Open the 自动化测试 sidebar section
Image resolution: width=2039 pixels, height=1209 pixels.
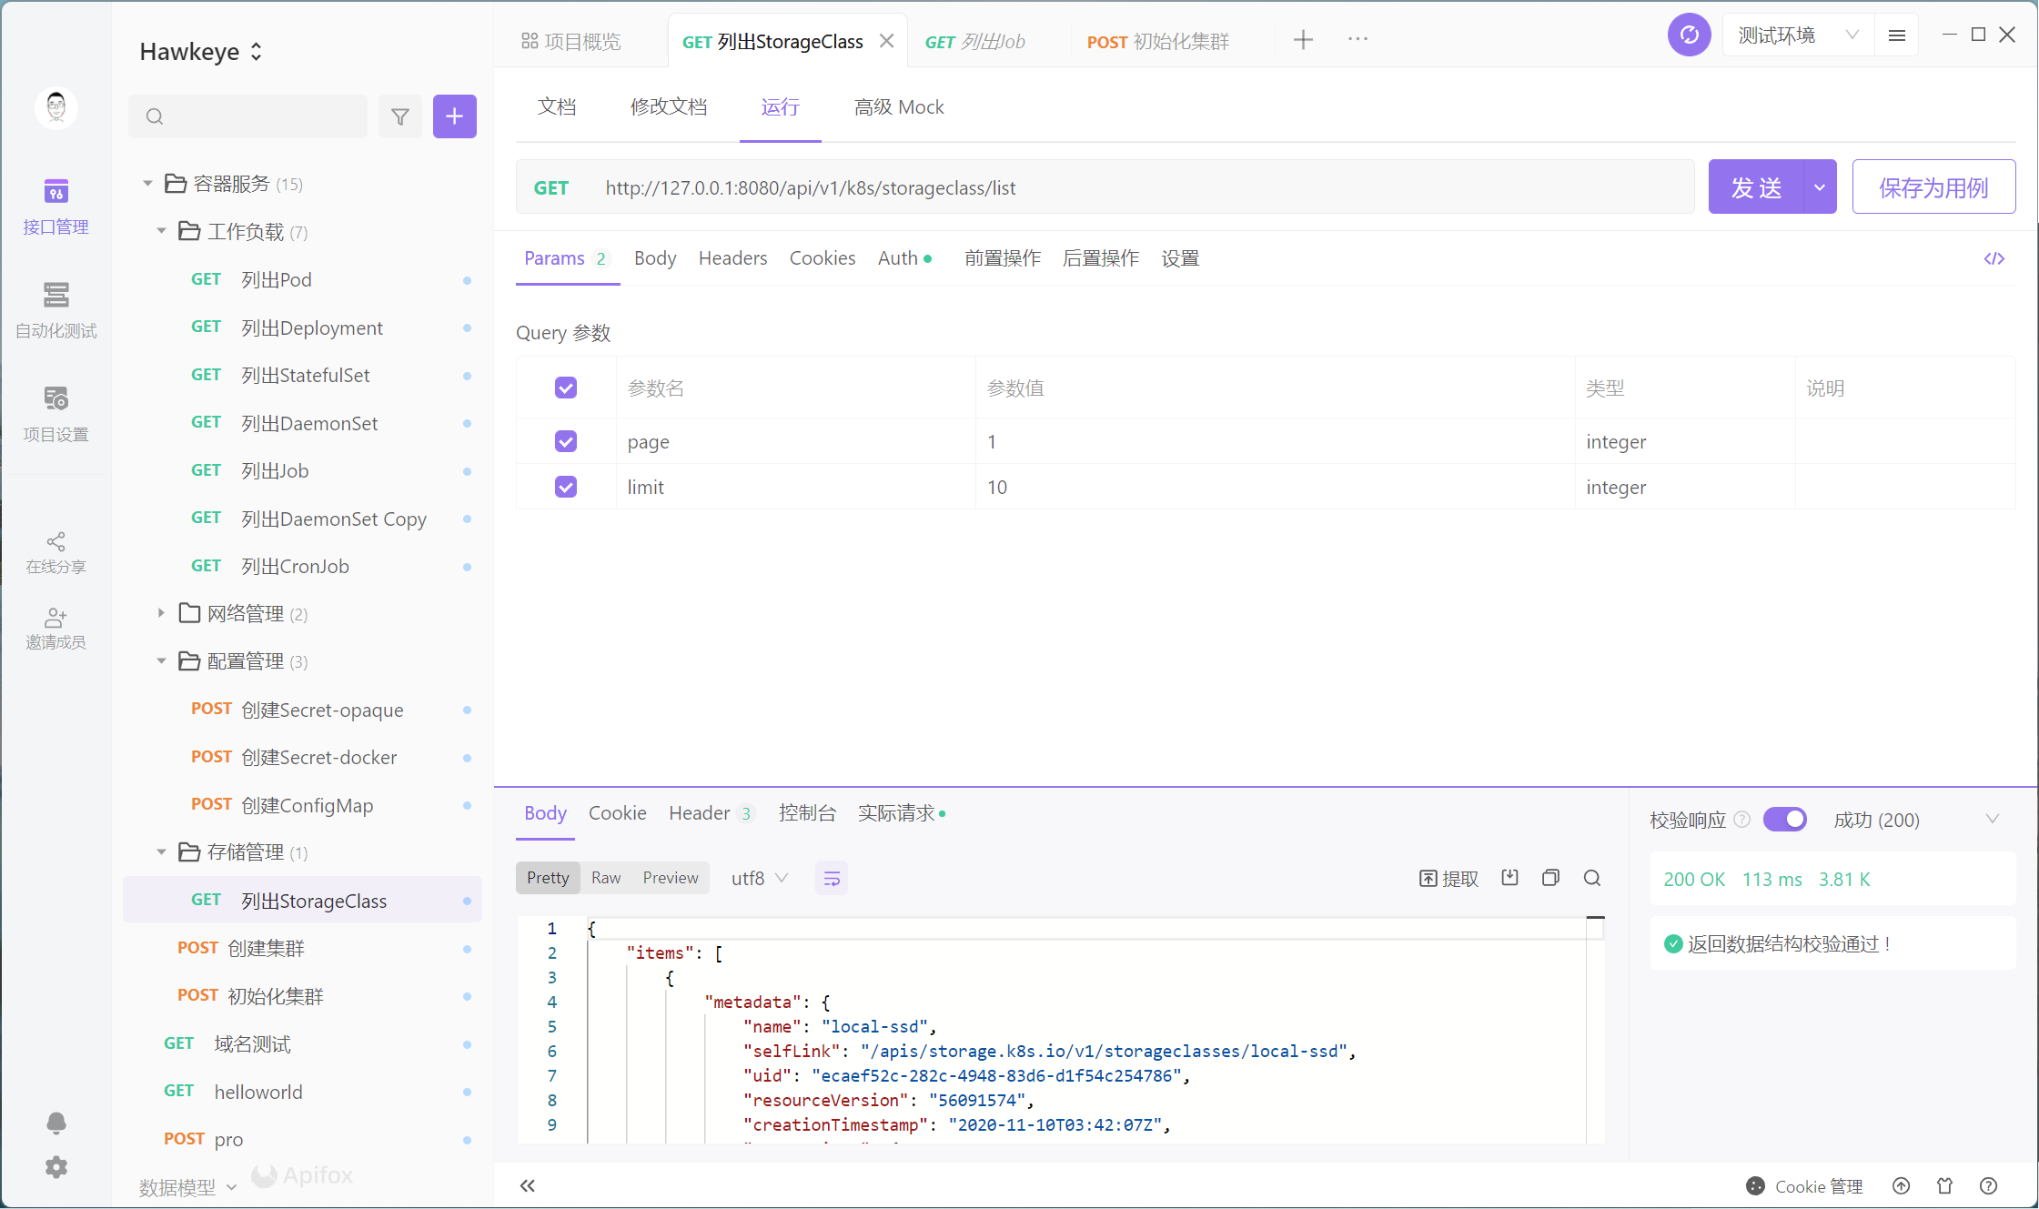click(x=56, y=311)
